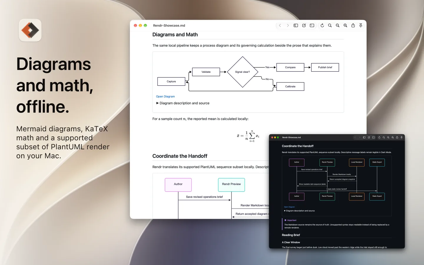Toggle the sidebar in the dark window
The height and width of the screenshot is (265, 424).
[x=364, y=137]
